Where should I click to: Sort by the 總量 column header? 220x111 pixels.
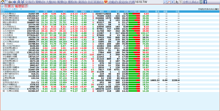click(102, 11)
